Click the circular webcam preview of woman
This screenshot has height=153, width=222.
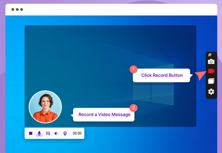tap(45, 107)
